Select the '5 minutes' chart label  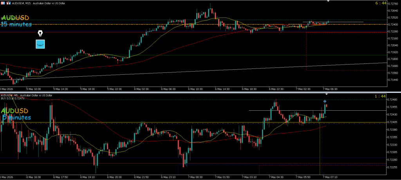[x=16, y=117]
